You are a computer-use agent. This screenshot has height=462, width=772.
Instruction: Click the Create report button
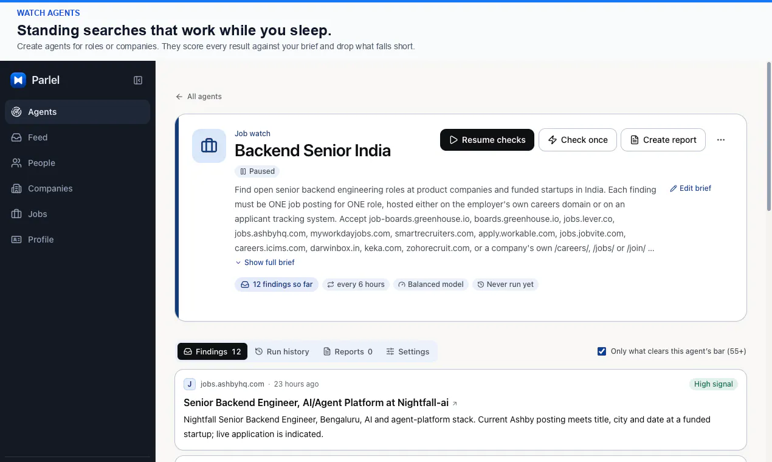point(663,140)
